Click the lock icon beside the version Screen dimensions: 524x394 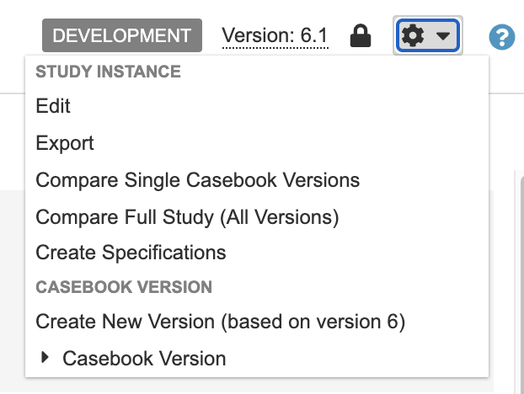361,36
